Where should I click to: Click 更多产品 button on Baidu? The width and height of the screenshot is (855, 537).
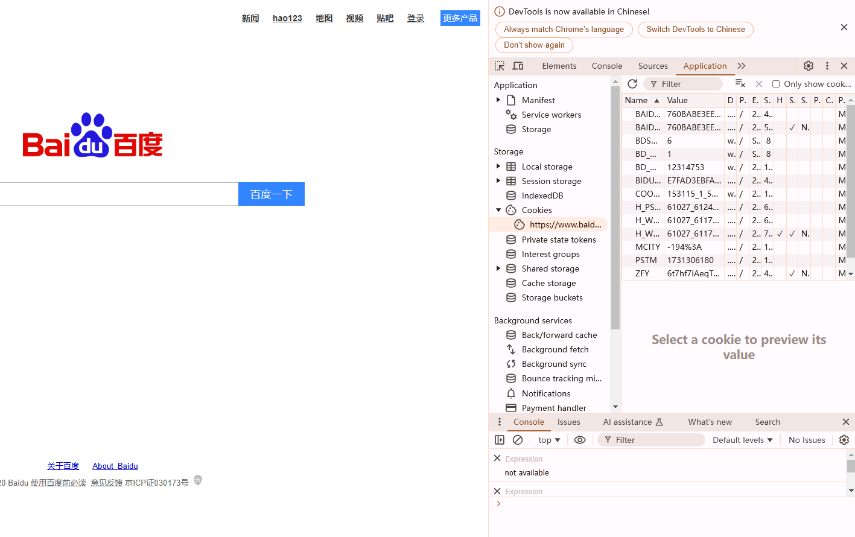[x=460, y=18]
